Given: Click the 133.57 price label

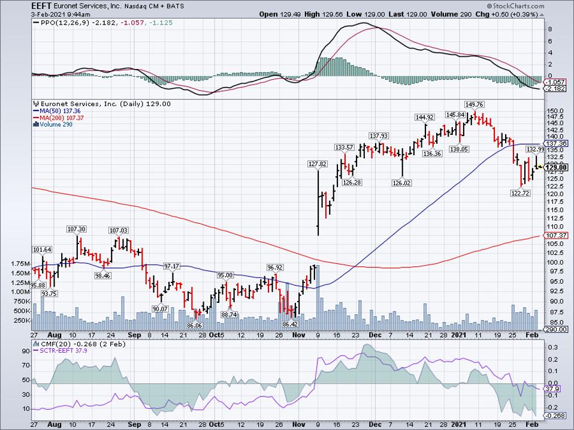Looking at the screenshot, I should click(345, 148).
